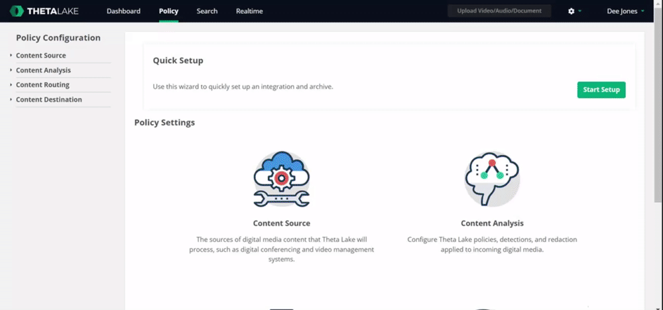This screenshot has width=663, height=310.
Task: Click the Content Analysis description paragraph
Action: tap(492, 244)
